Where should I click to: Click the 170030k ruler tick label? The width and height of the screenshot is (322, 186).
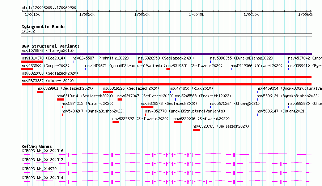142,14
